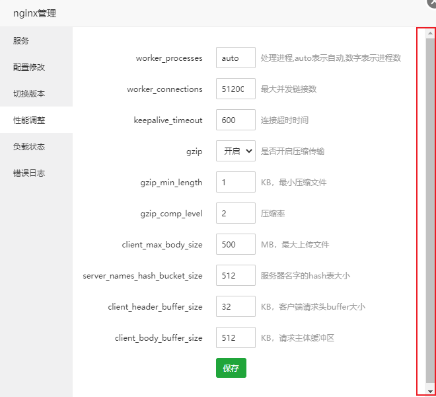
Task: Click the worker_processes label
Action: click(x=169, y=58)
